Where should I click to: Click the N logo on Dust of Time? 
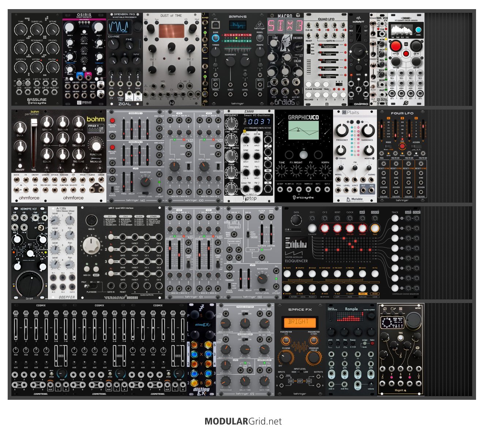click(x=172, y=103)
